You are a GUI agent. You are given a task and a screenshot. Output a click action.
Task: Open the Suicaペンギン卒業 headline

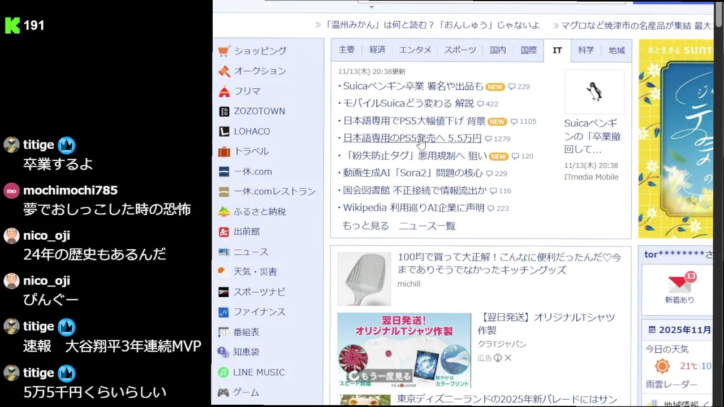tap(413, 86)
